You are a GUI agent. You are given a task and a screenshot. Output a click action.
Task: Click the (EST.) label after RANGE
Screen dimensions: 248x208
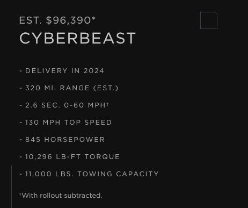106,88
